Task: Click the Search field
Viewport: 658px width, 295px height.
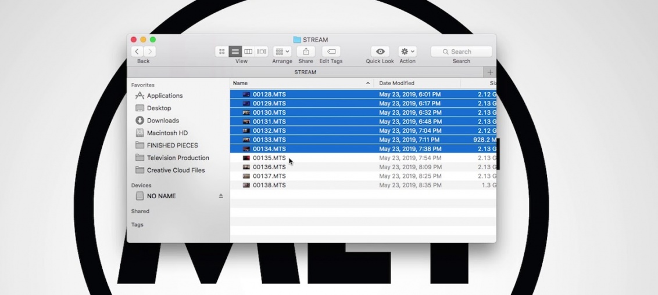Action: click(x=461, y=52)
